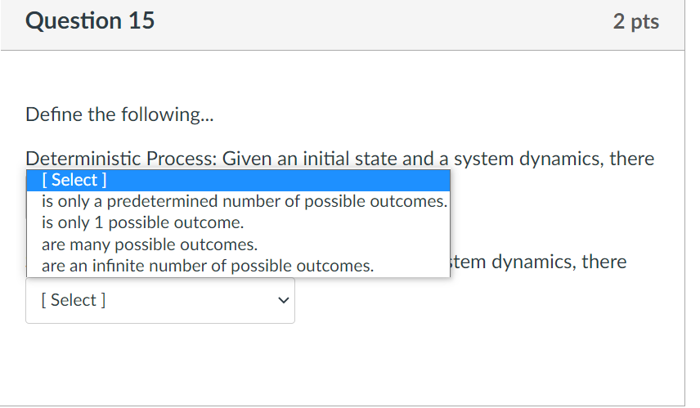Screen dimensions: 700x408
Task: Click the "Question 15" heading
Action: (x=90, y=21)
